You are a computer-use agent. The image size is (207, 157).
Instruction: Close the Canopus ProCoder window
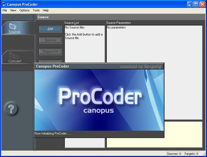(x=202, y=4)
